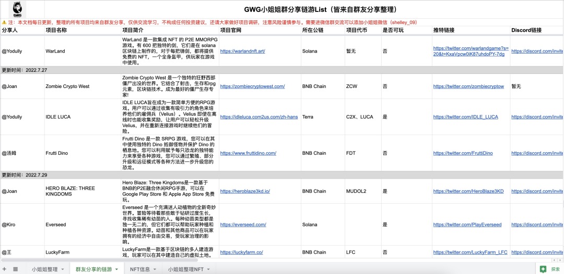Select the WarLand project name cell
Viewport: 564px width, 274px height.
click(x=83, y=51)
